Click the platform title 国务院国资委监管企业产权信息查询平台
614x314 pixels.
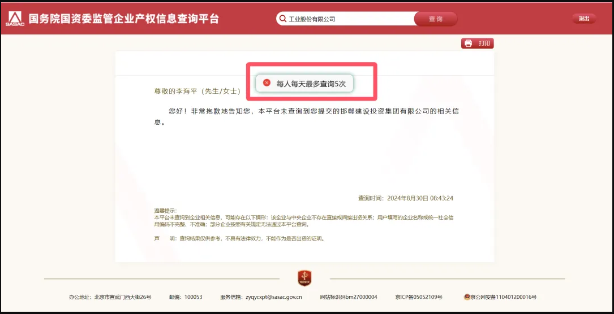pos(123,19)
